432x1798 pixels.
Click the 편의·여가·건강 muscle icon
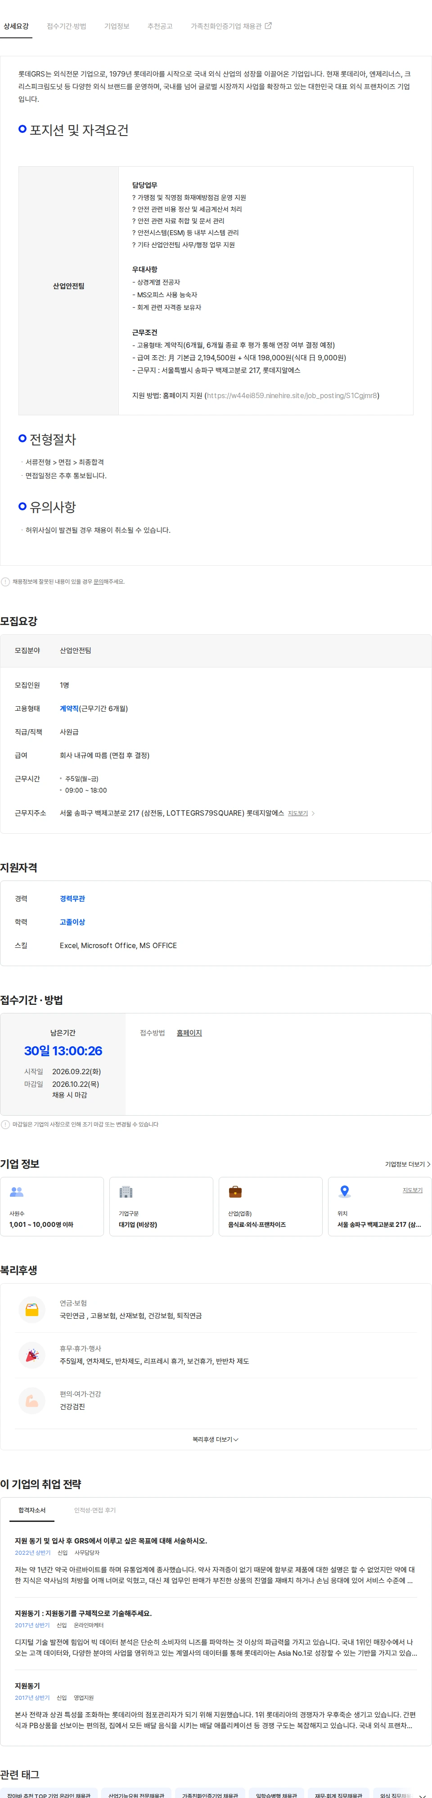(x=32, y=1401)
